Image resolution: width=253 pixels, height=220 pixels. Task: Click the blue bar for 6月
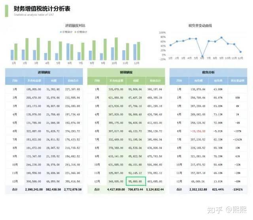[x=68, y=52]
